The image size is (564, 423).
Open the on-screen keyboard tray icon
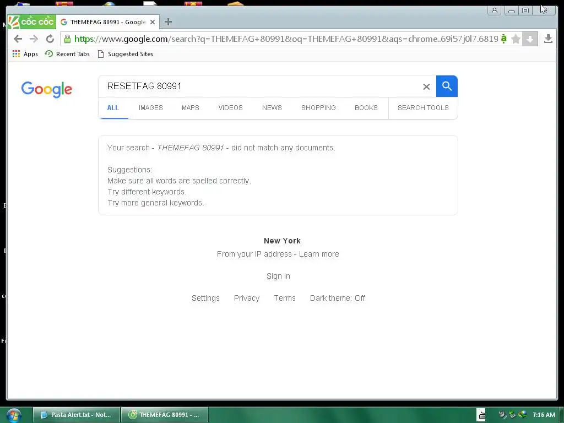pos(481,415)
